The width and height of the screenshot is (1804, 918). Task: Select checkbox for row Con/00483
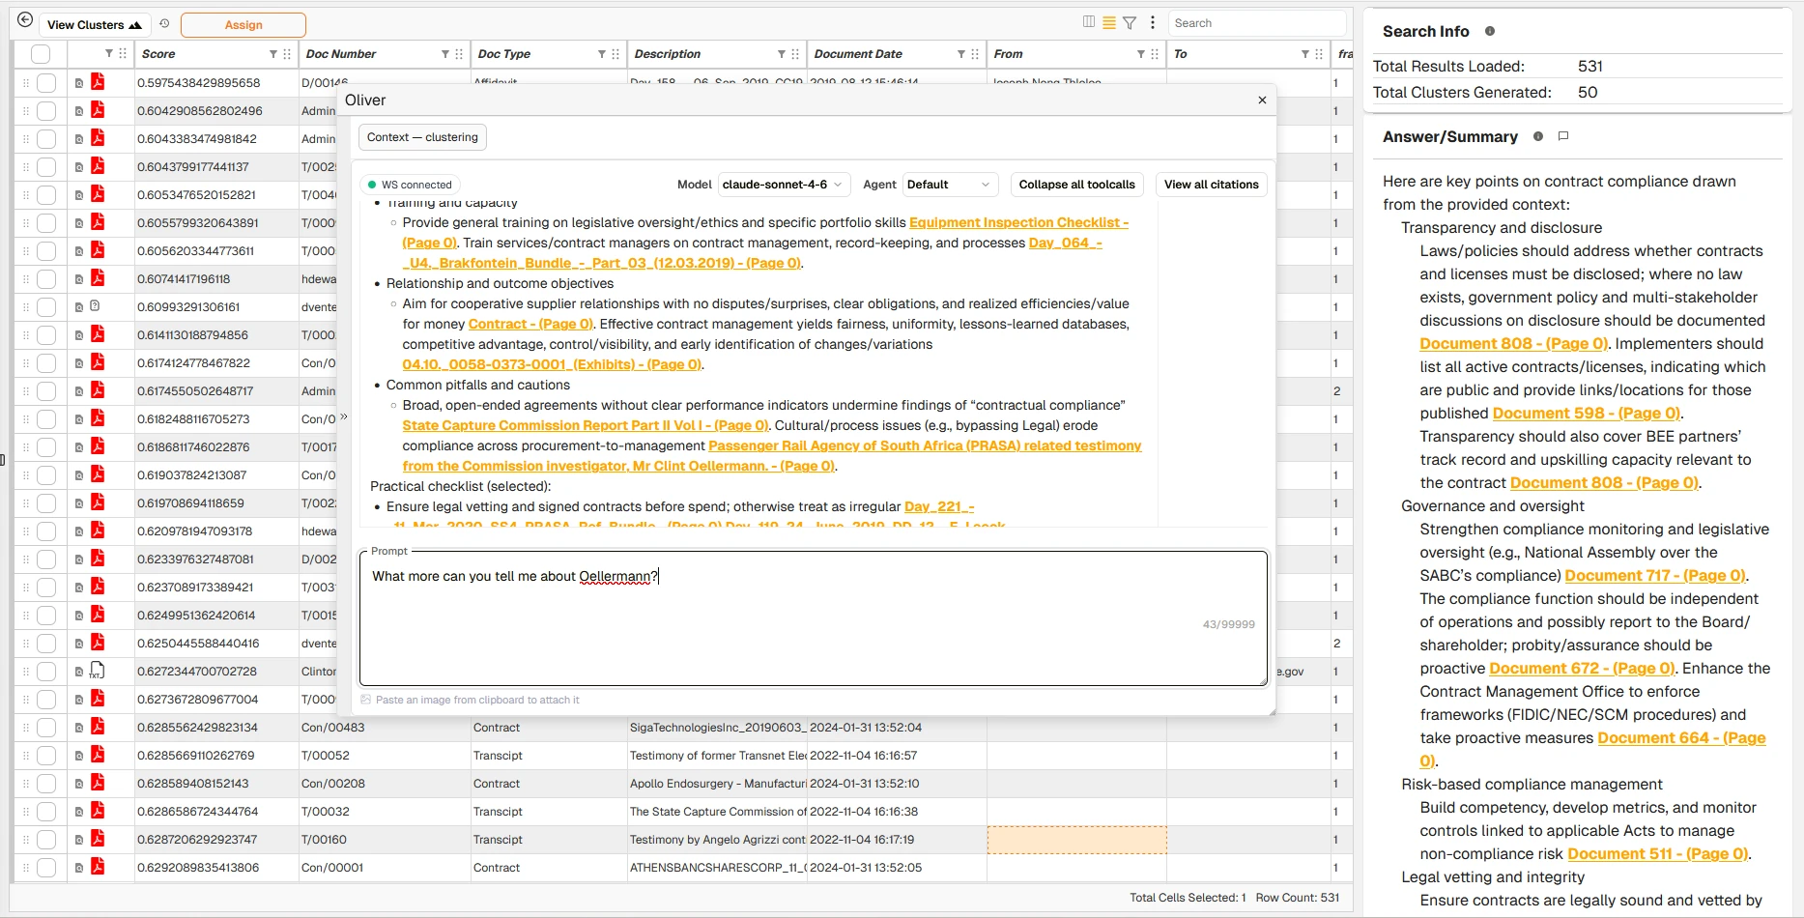[x=46, y=728]
